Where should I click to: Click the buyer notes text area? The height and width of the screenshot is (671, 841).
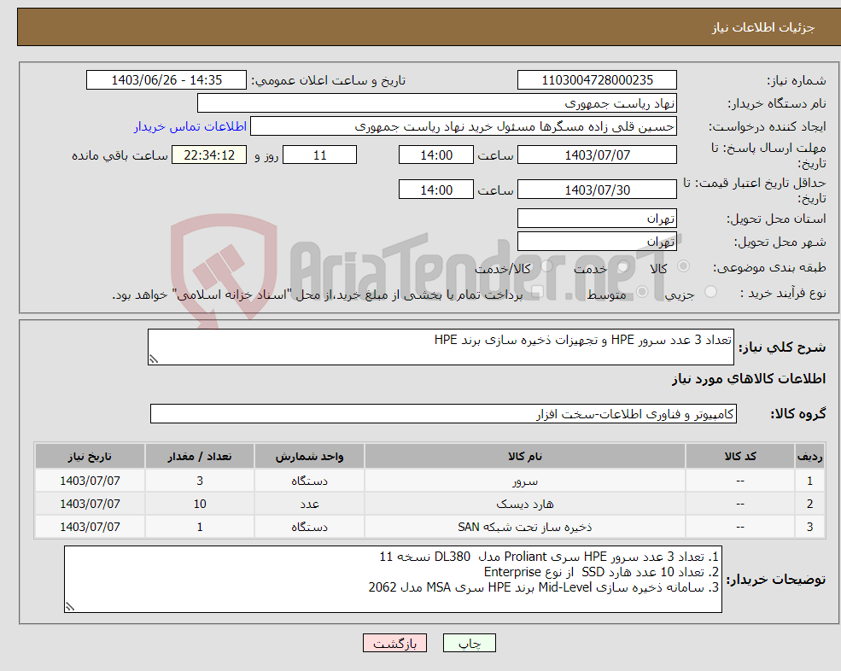[x=393, y=580]
